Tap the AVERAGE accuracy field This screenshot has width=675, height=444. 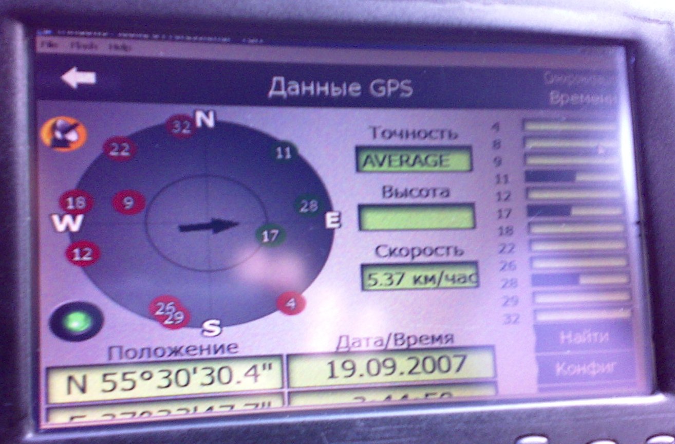[414, 159]
